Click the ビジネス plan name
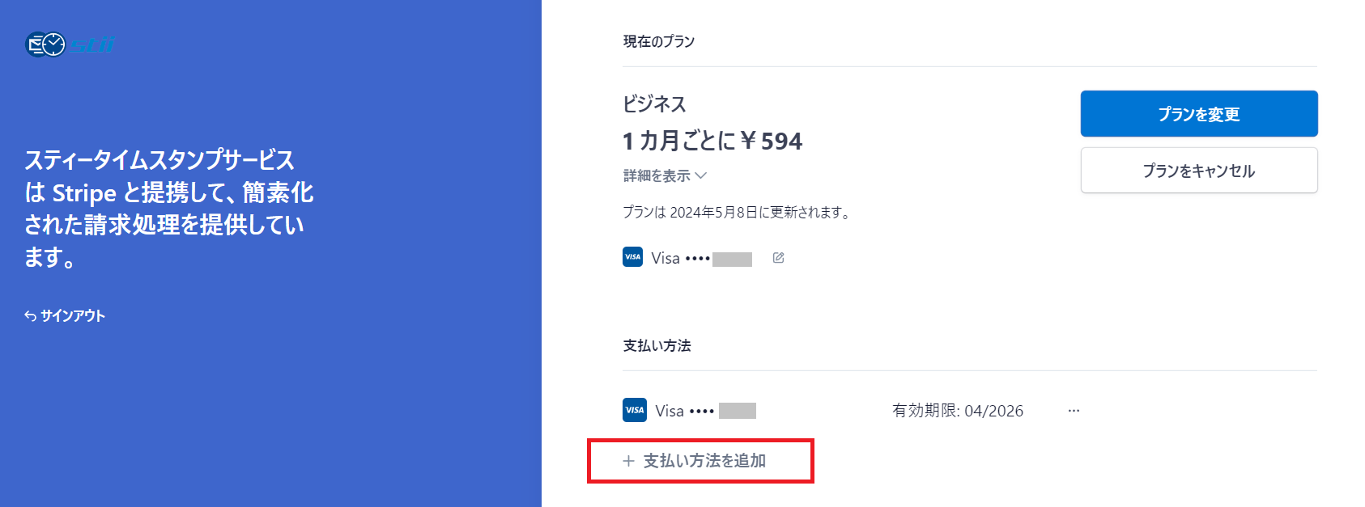 [654, 104]
